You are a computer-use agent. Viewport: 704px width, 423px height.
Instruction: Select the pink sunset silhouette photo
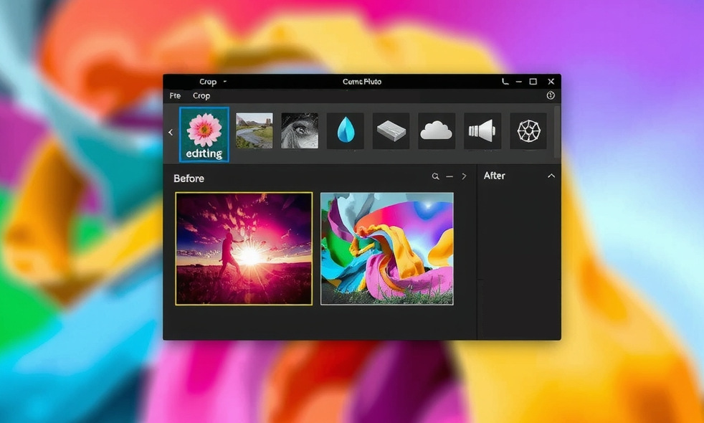[244, 249]
